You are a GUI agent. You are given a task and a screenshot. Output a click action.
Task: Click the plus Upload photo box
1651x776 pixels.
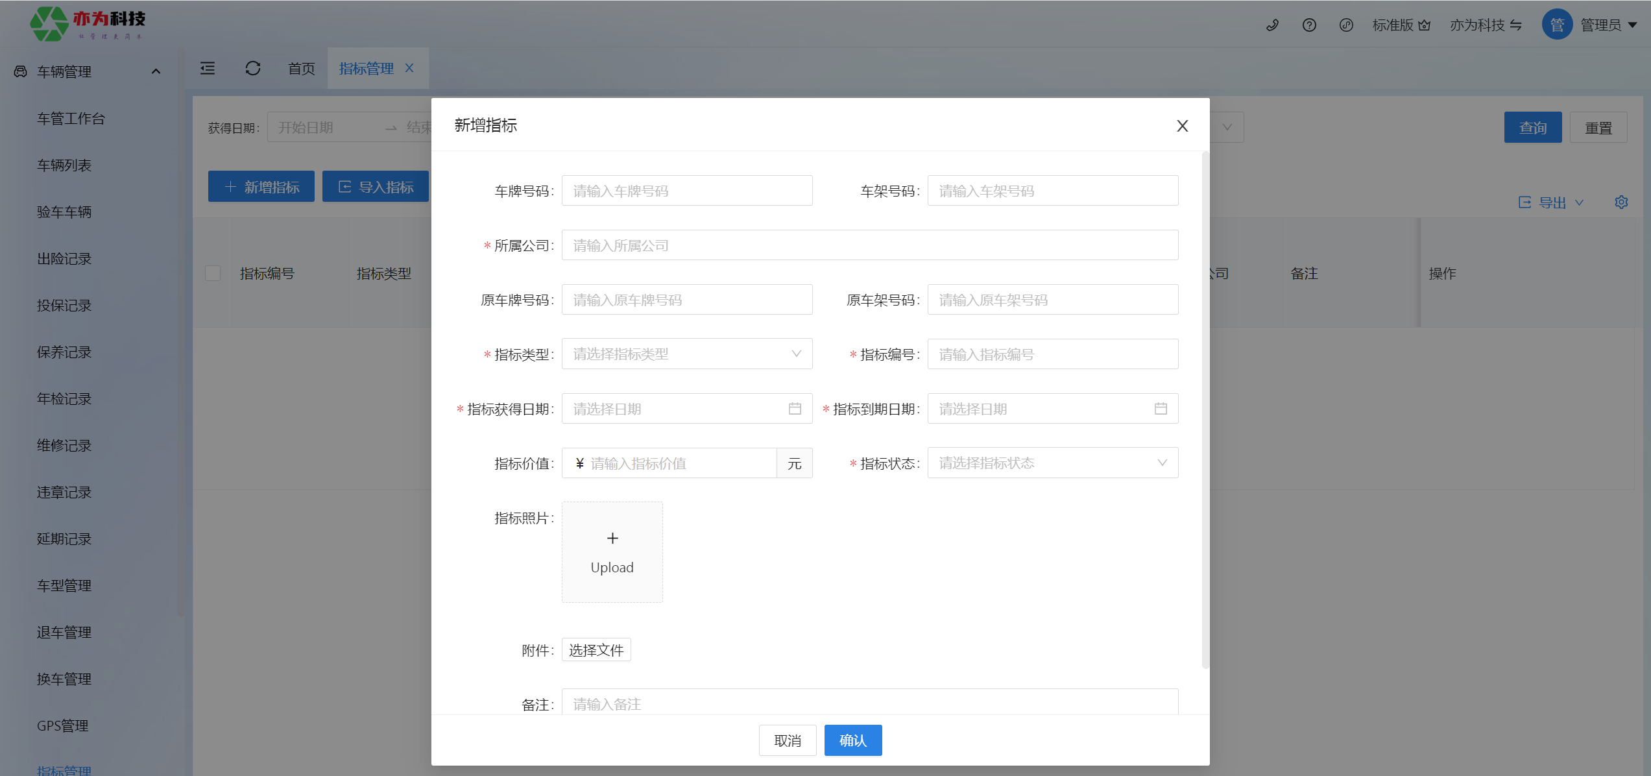[x=612, y=552]
